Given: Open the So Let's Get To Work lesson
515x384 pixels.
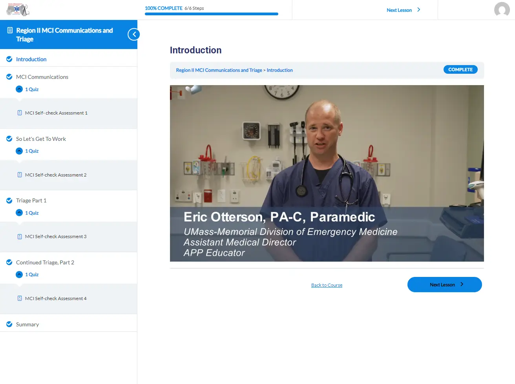Looking at the screenshot, I should 41,139.
